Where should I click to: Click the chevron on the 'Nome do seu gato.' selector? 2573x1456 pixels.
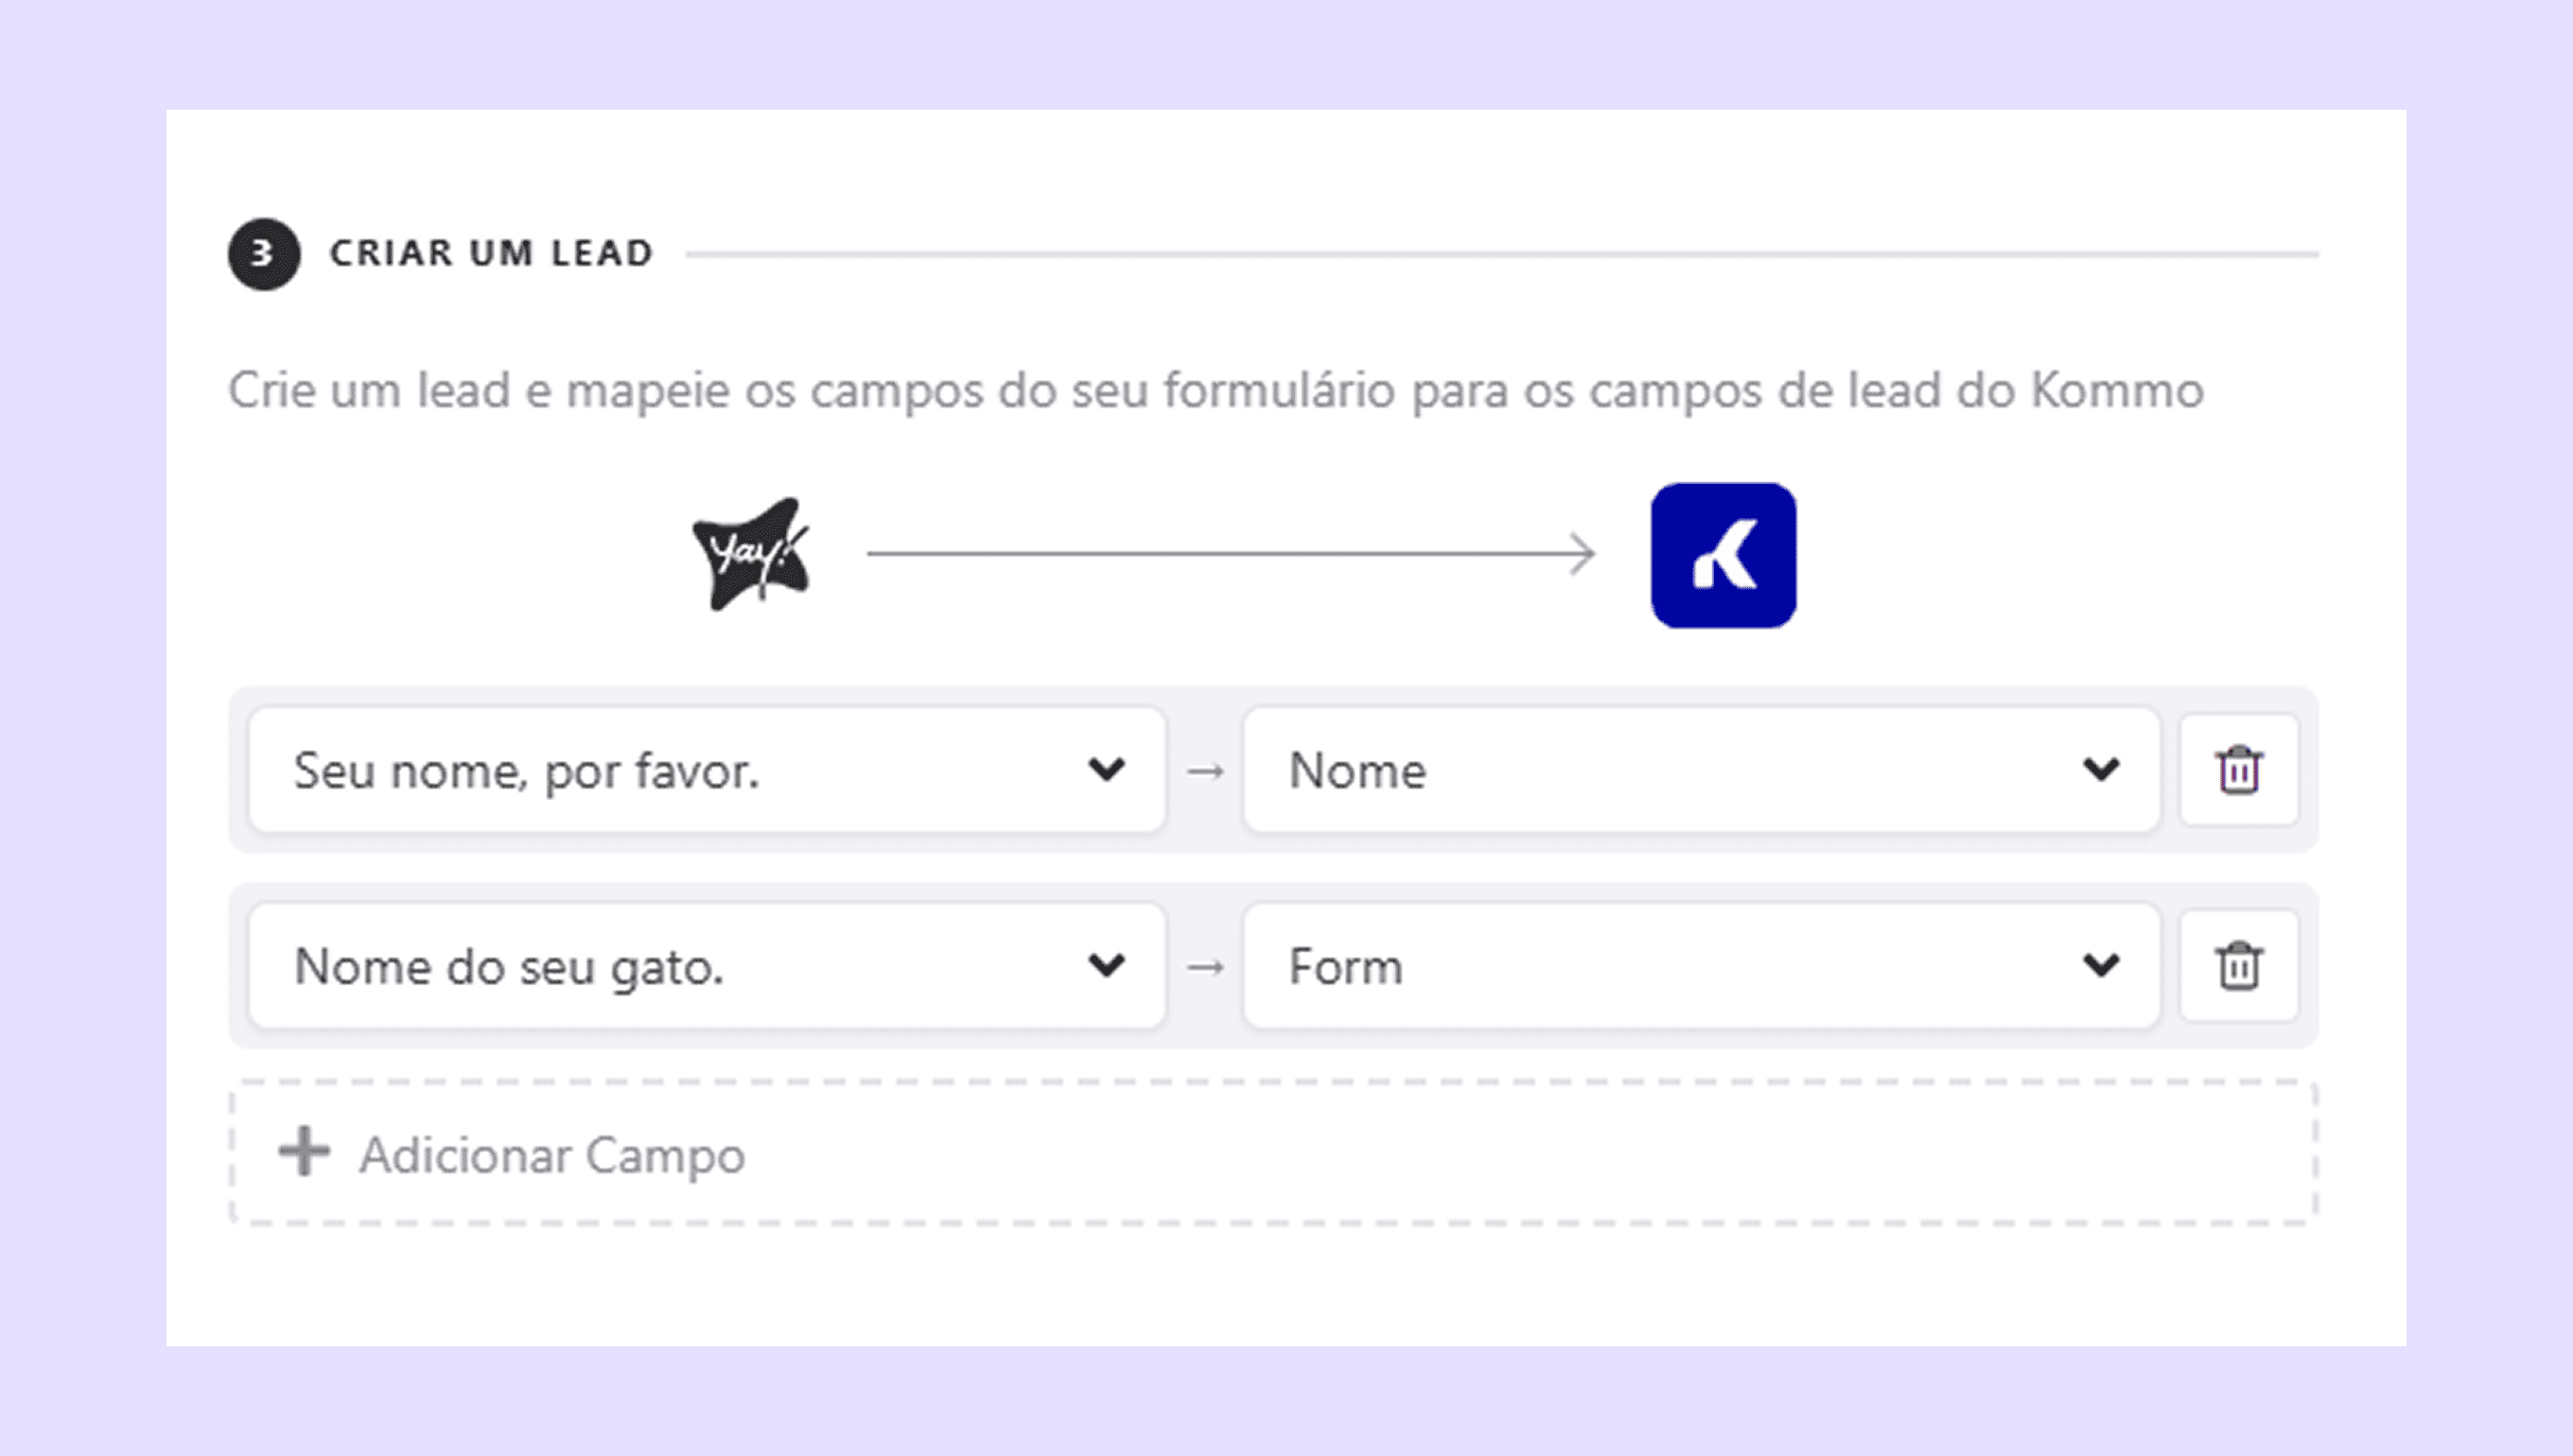(x=1107, y=966)
